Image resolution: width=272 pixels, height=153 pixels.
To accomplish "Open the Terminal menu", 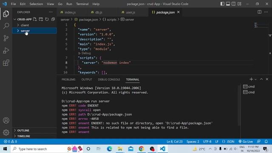I will click(82, 4).
